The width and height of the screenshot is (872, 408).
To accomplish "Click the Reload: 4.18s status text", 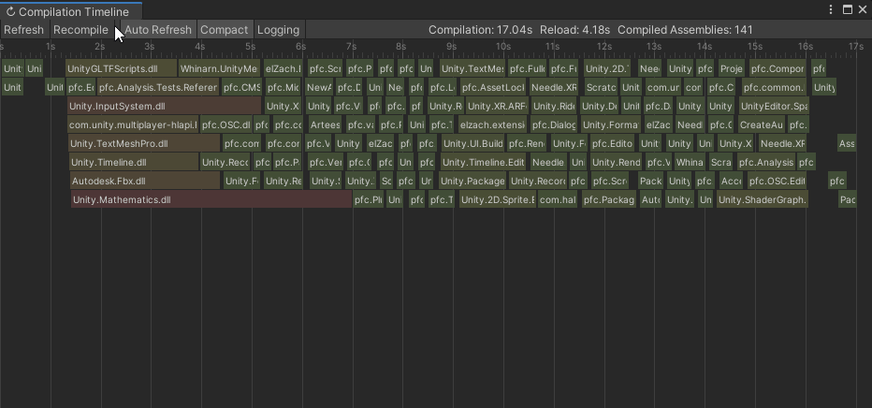I will [574, 30].
